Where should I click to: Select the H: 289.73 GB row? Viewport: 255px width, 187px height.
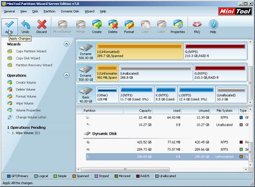[167, 149]
